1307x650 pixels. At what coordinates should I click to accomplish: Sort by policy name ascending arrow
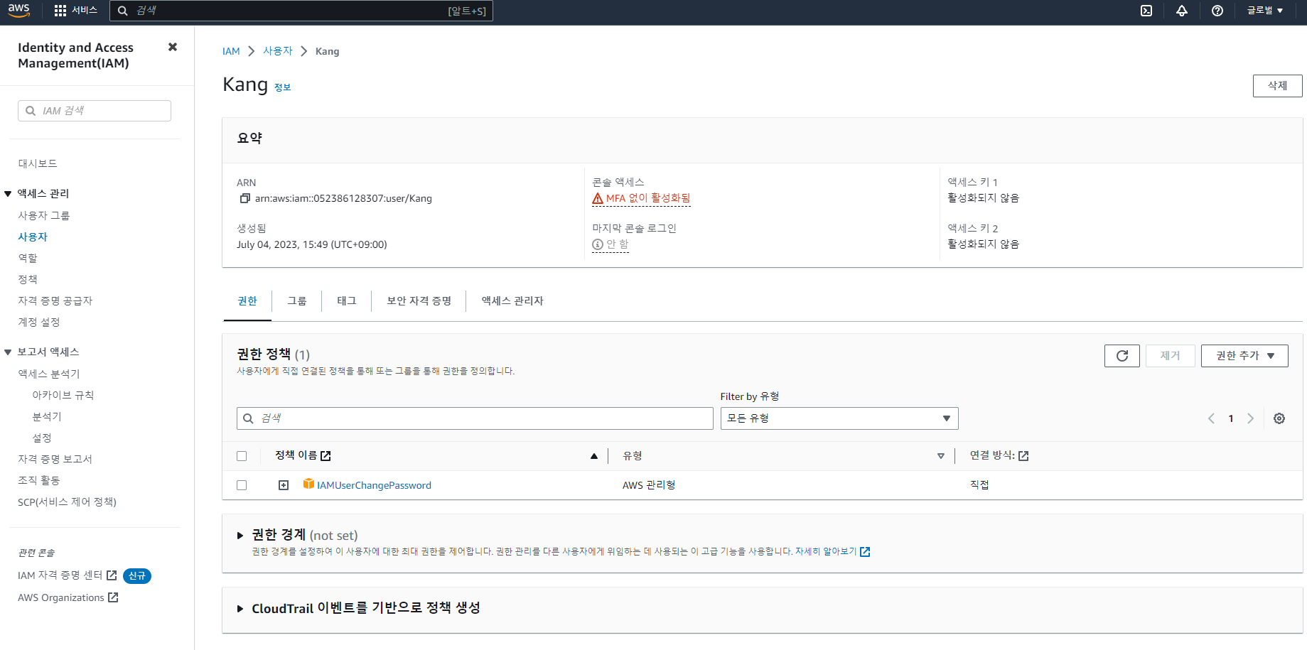tap(594, 456)
